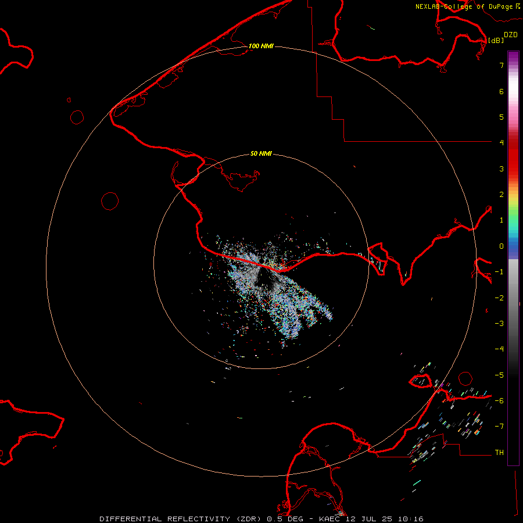Click the TH threshold label on color scale
The height and width of the screenshot is (523, 523).
pyautogui.click(x=499, y=453)
